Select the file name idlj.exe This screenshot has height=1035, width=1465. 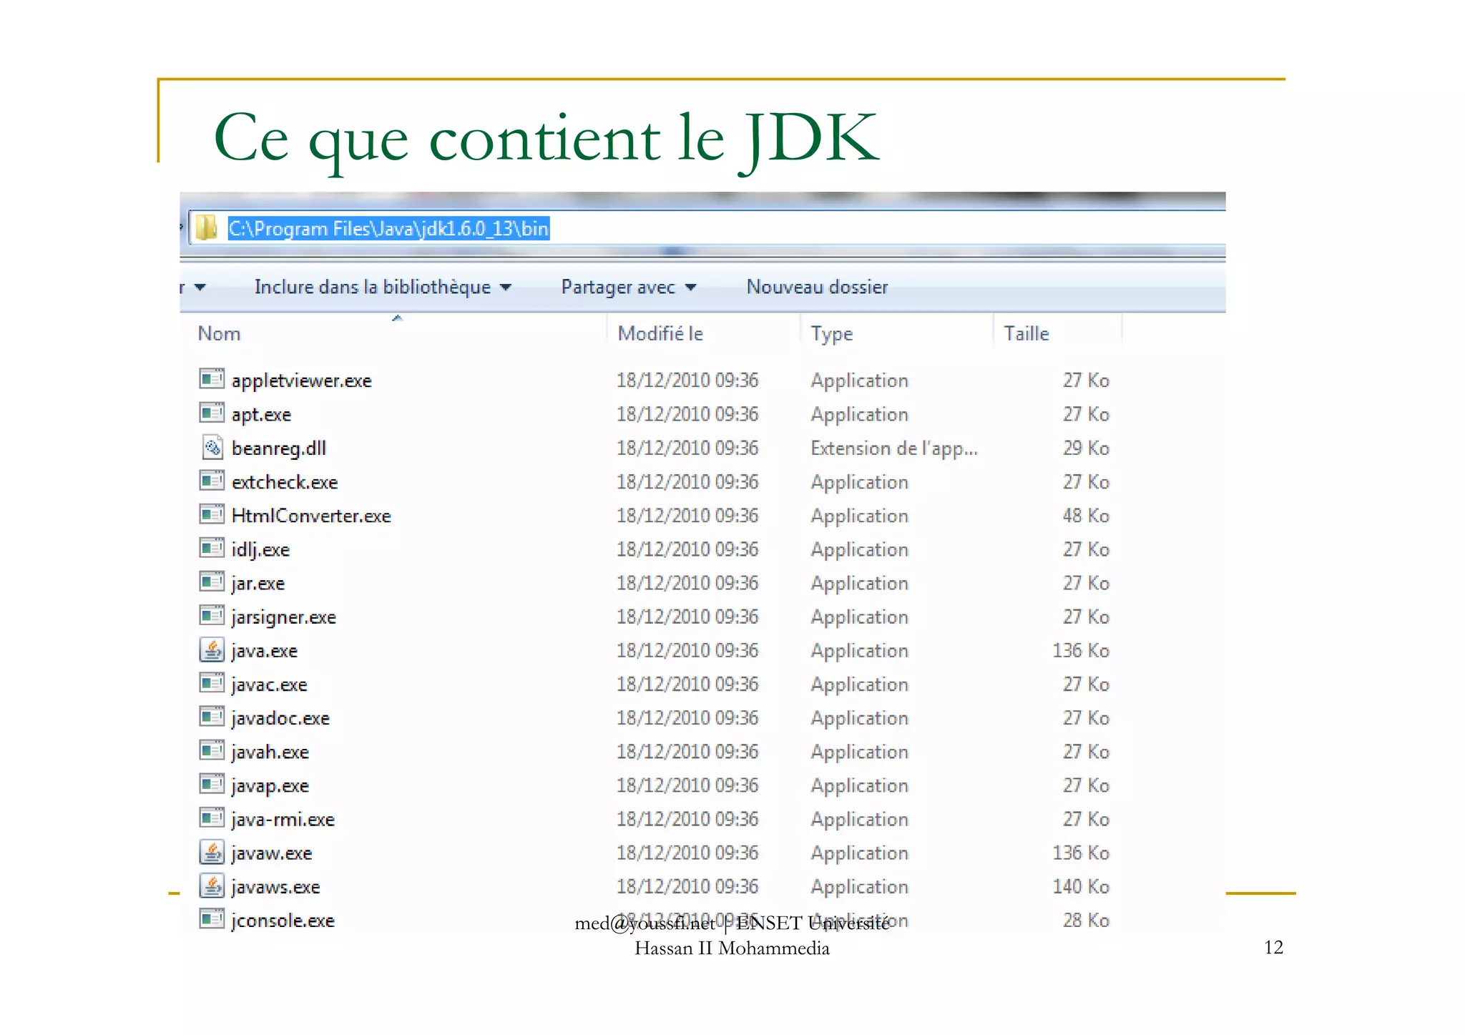point(260,550)
